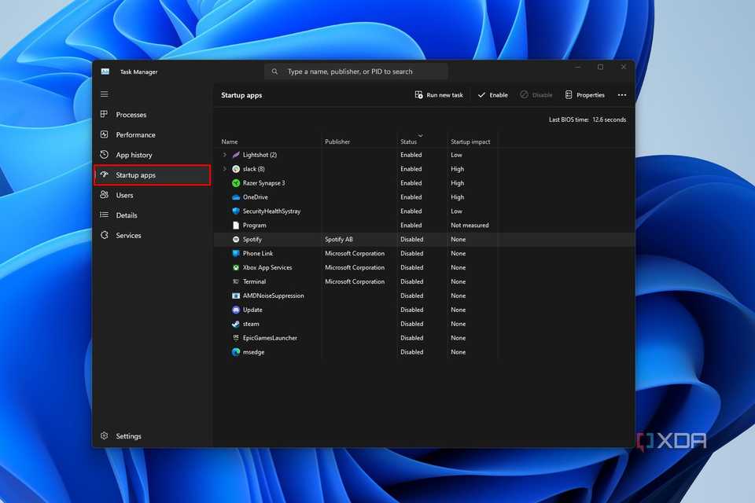Click the Run new task button
This screenshot has height=503, width=755.
coord(439,95)
